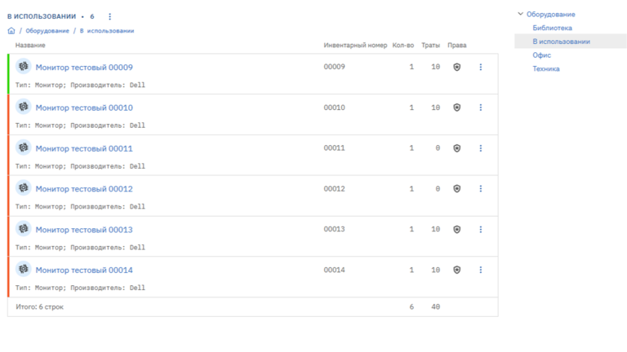Select Техника in the sidebar tree
The height and width of the screenshot is (352, 627).
pos(546,69)
